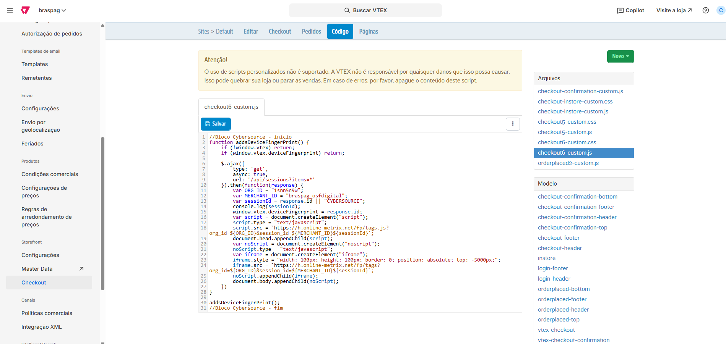The width and height of the screenshot is (726, 344).
Task: Open the hamburger navigation menu
Action: (10, 10)
